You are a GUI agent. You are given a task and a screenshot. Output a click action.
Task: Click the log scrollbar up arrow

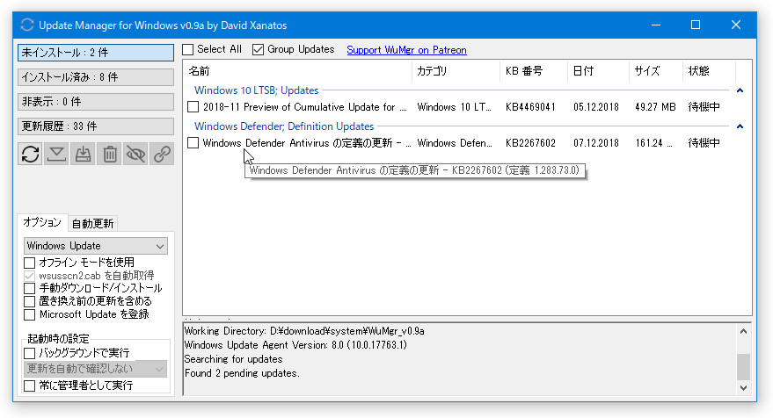tap(743, 331)
